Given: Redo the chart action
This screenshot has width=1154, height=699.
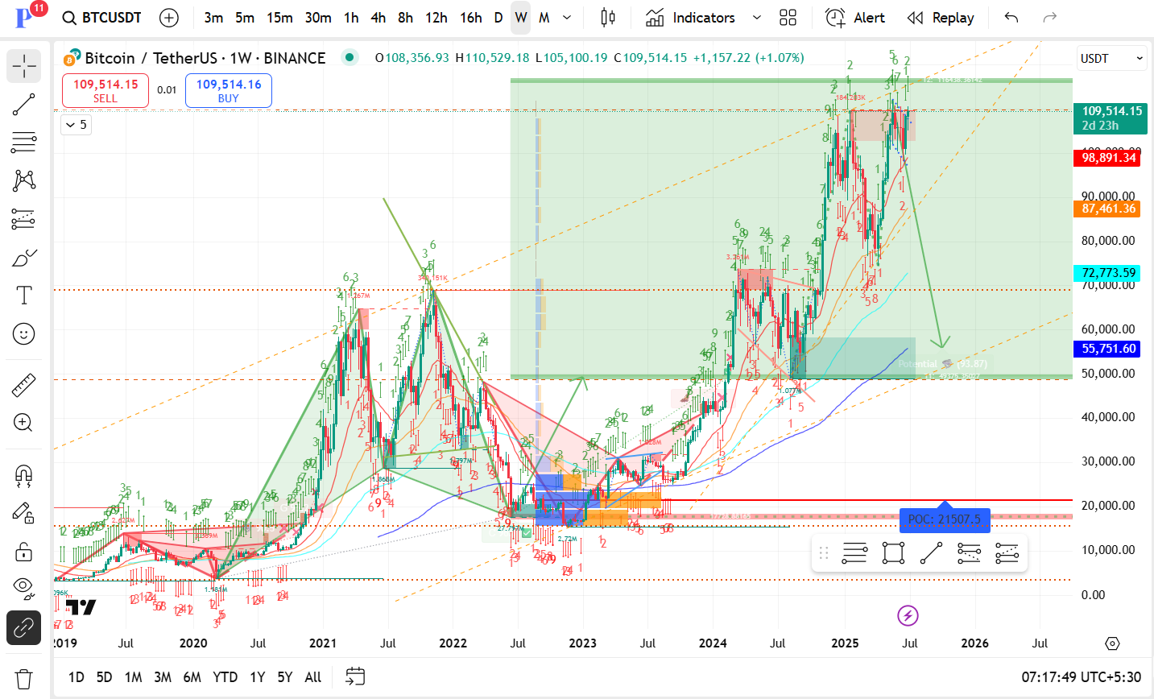Looking at the screenshot, I should click(x=1049, y=18).
